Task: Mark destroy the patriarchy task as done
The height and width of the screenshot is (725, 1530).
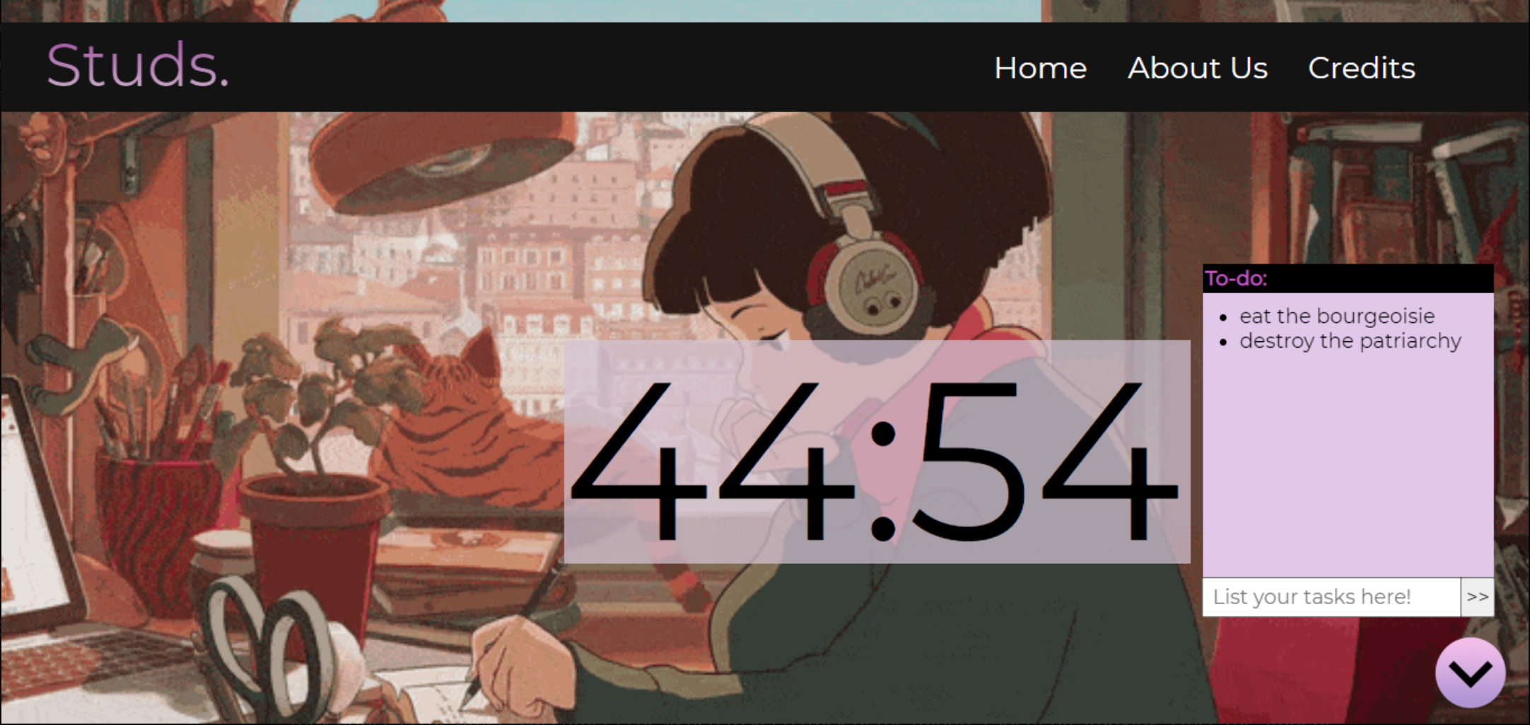Action: [1350, 341]
